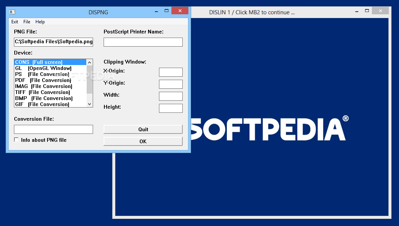Select PDF (File Conversion) device
399x226 pixels.
[x=50, y=80]
